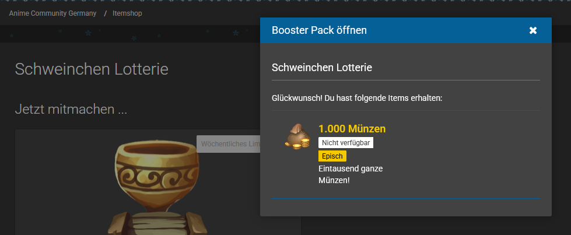This screenshot has width=571, height=235.
Task: Click the wooden base of the pot
Action: pyautogui.click(x=157, y=223)
